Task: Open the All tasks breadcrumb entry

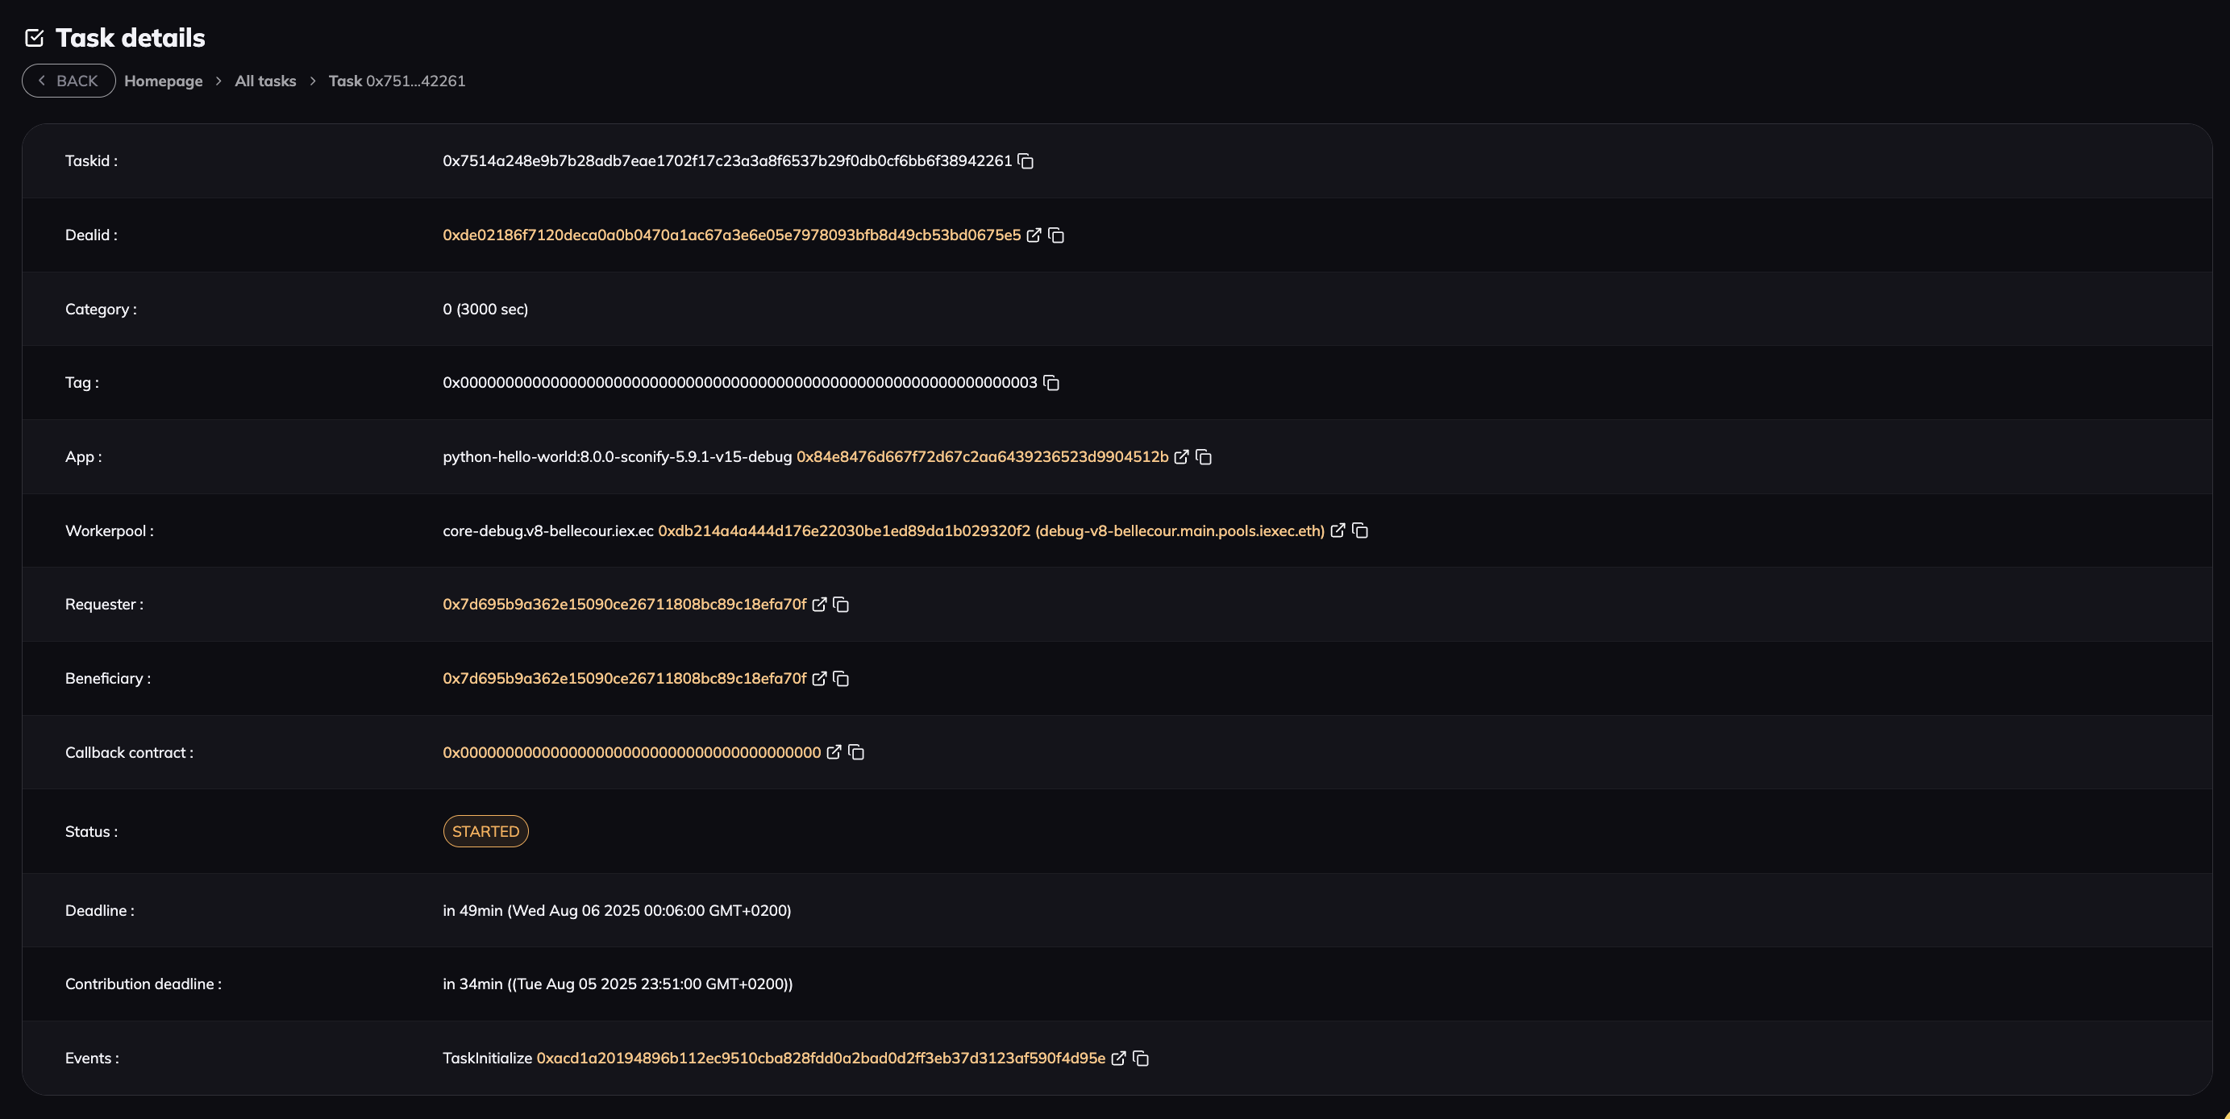Action: tap(265, 81)
